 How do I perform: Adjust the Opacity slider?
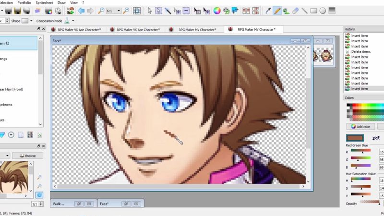(370, 202)
